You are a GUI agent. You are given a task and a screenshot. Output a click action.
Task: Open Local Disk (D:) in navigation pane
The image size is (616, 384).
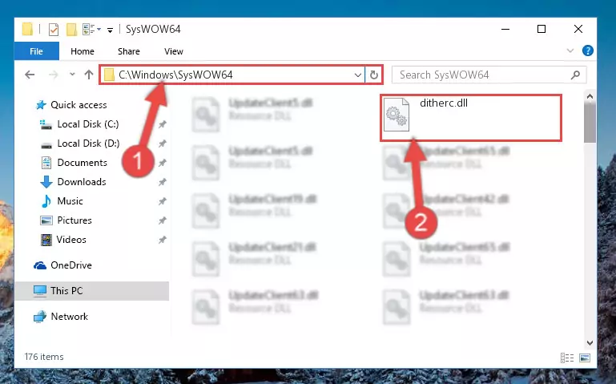point(88,143)
